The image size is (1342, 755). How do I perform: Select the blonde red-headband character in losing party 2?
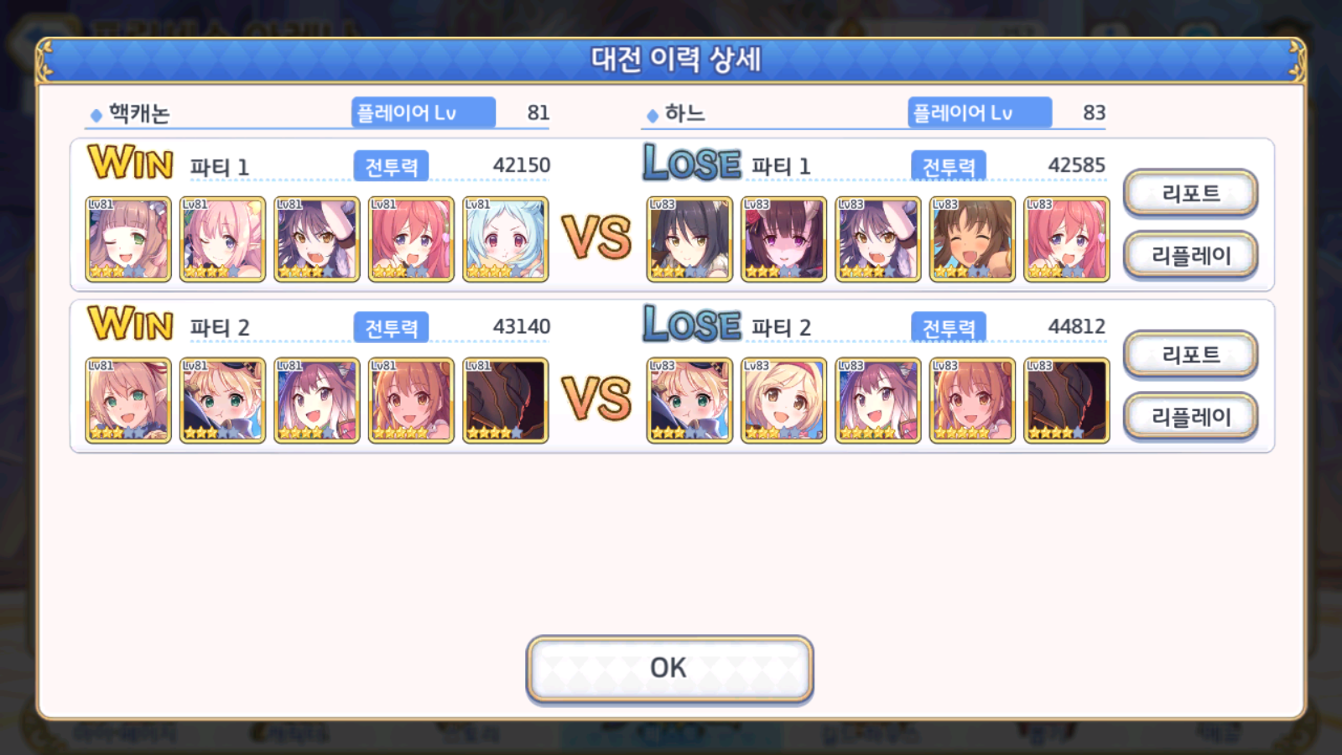click(783, 400)
